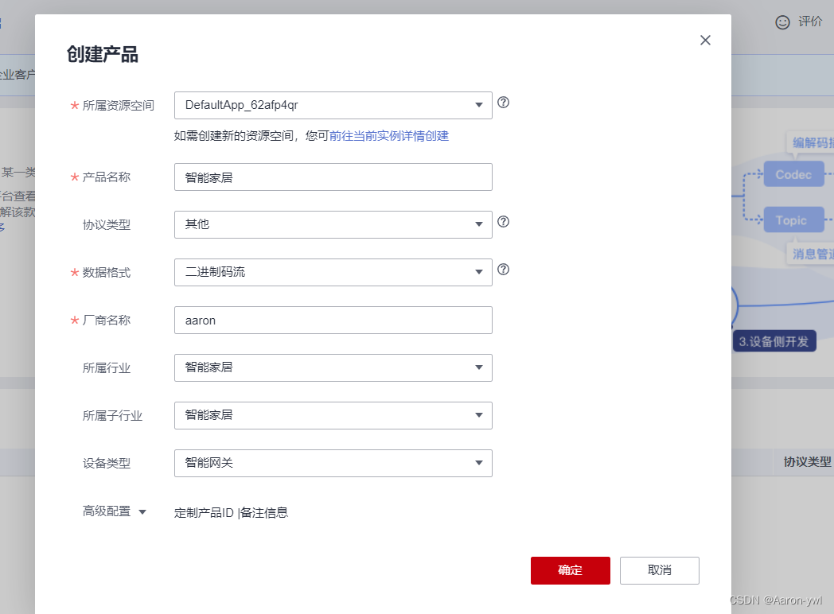Click help icon next to 数据格式
The width and height of the screenshot is (834, 614).
[x=503, y=270]
